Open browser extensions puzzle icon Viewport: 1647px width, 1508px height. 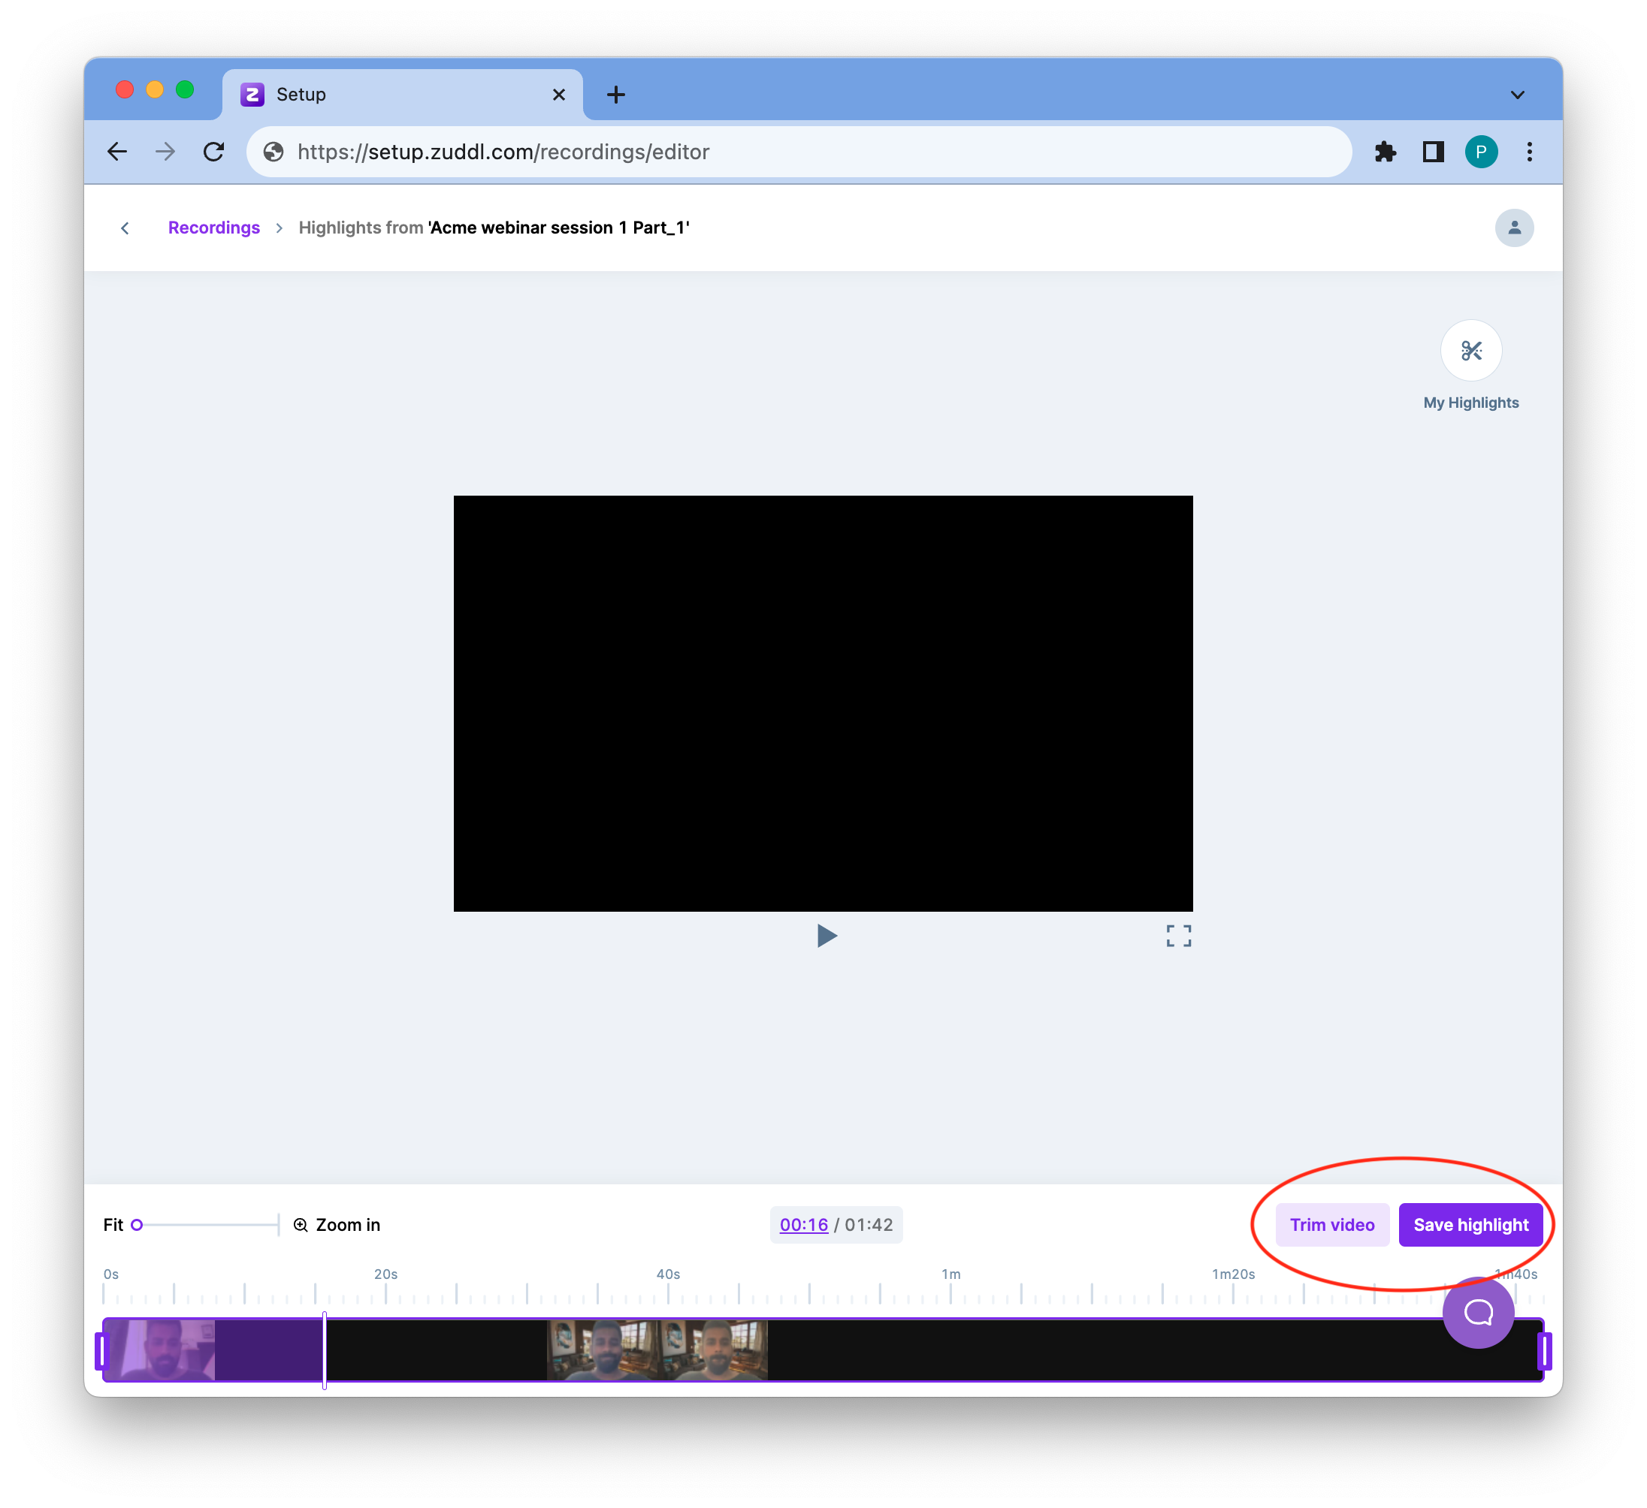(x=1385, y=152)
